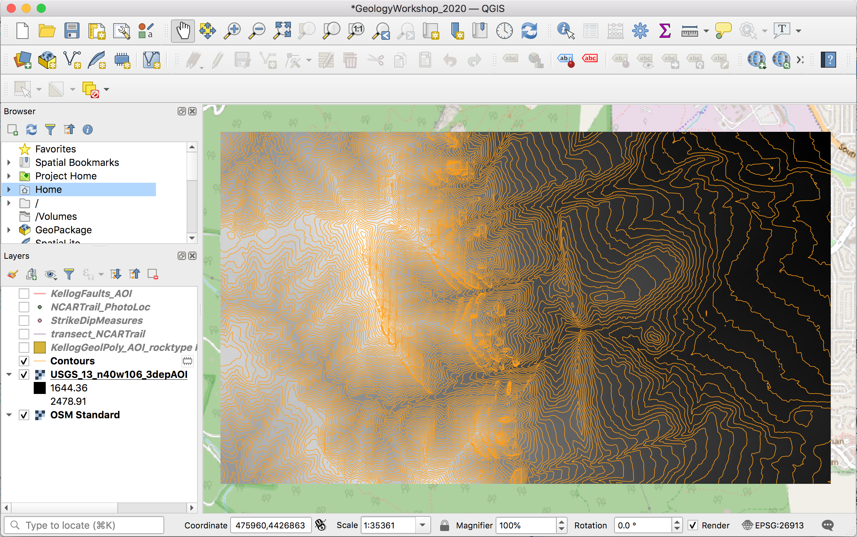Toggle the Render checkbox in status bar
This screenshot has width=857, height=537.
click(693, 525)
